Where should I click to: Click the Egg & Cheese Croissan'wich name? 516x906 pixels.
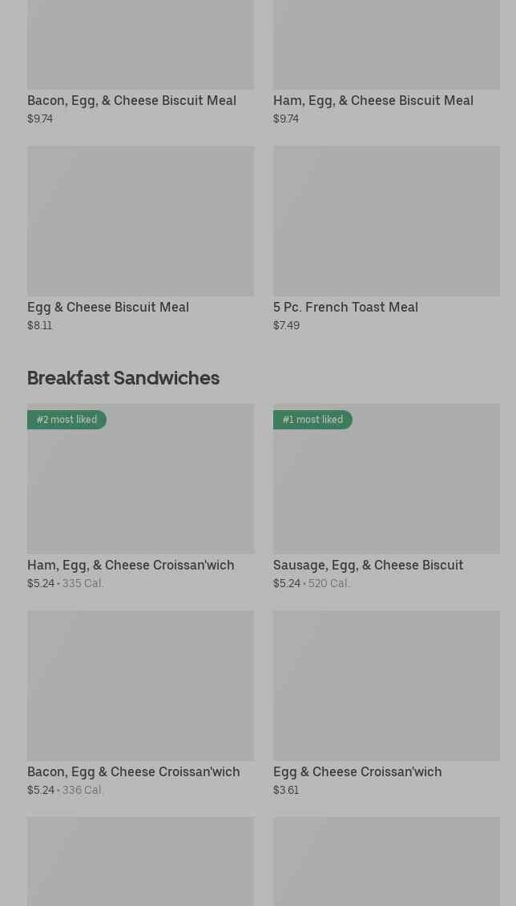[357, 771]
